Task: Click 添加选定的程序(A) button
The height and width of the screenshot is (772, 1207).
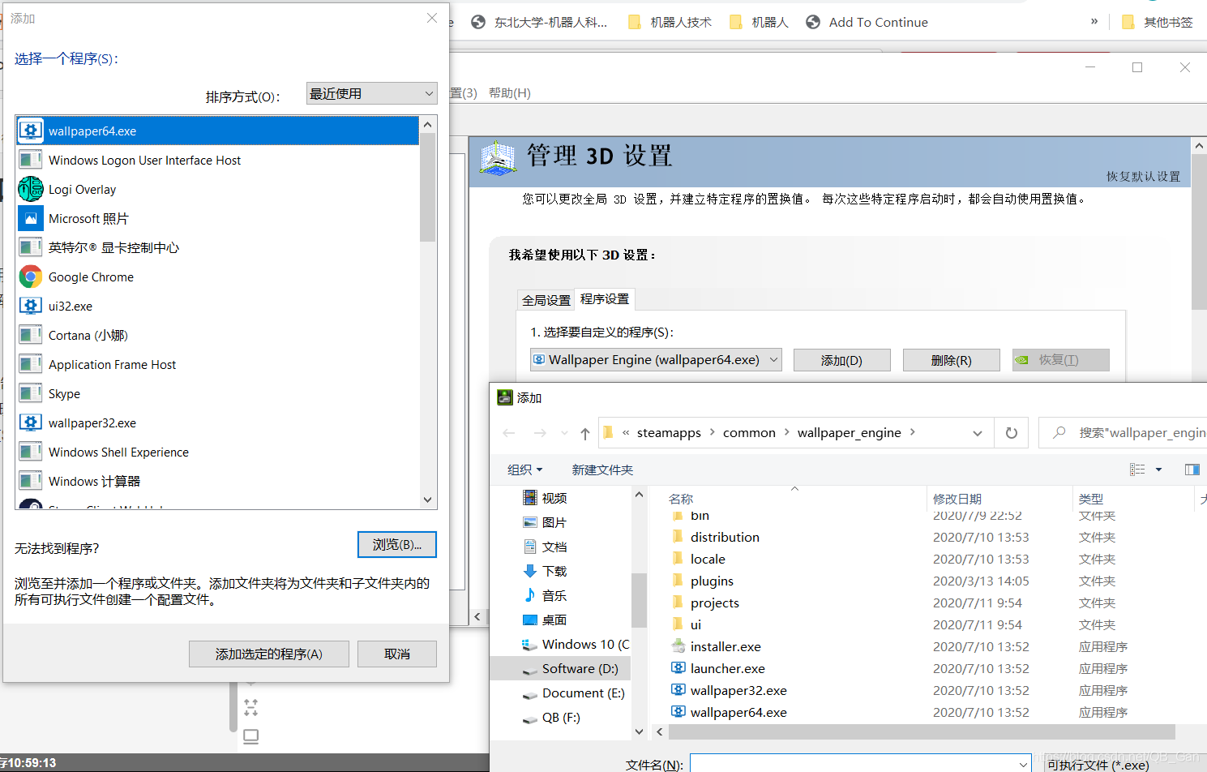Action: [269, 654]
